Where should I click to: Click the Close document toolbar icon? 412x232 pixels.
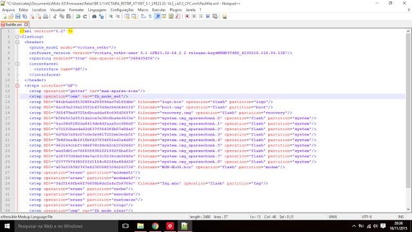coord(32,17)
